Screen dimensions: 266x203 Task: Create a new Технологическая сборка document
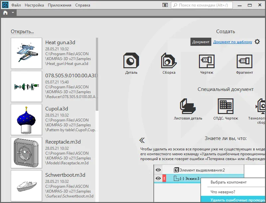(257, 111)
